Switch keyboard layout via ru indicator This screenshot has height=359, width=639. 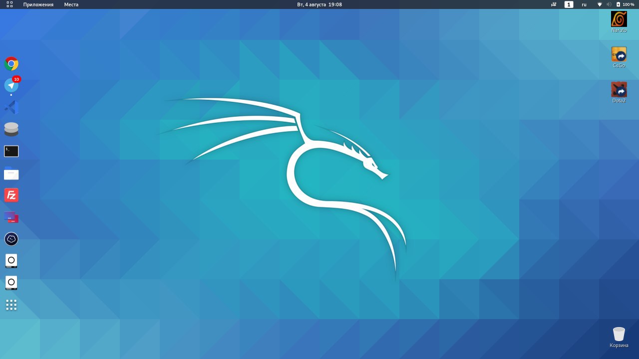[584, 4]
